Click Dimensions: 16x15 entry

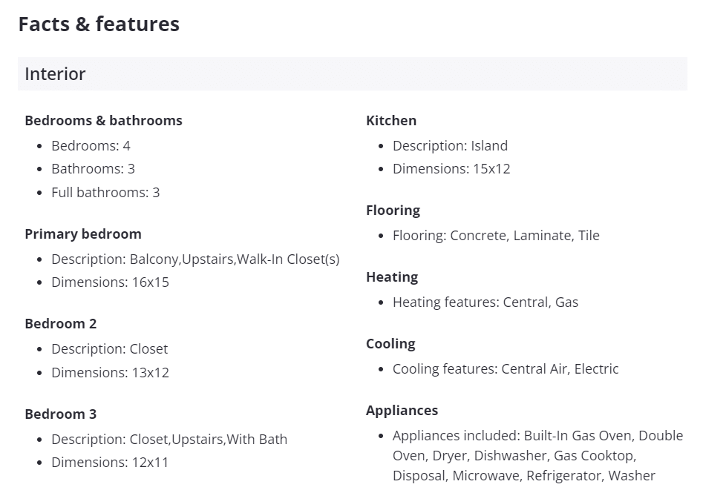pos(110,282)
